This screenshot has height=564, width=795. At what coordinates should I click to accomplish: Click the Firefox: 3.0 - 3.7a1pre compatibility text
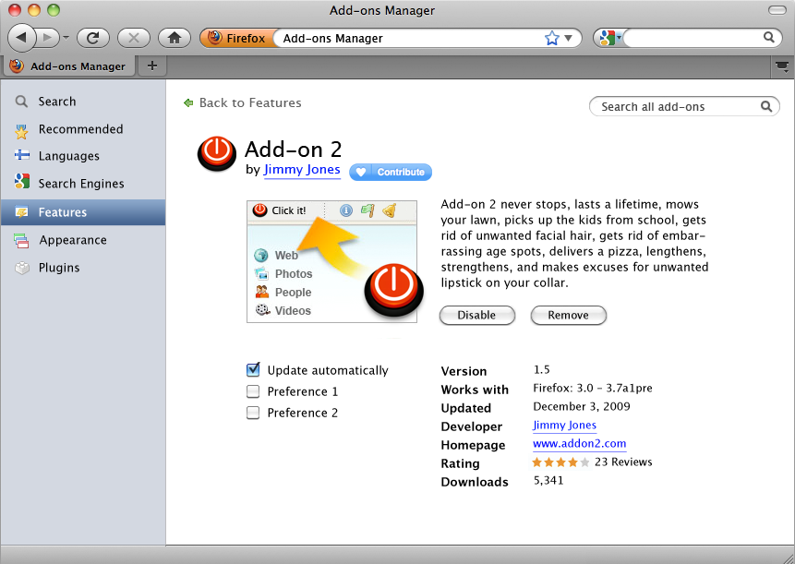pos(593,389)
